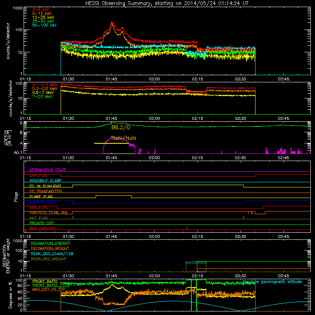The height and width of the screenshot is (315, 315).
Task: Click the 1000 tick label on top panel
Action: click(18, 8)
